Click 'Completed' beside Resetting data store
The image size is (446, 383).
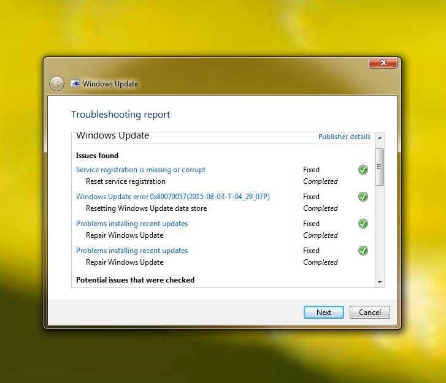(320, 208)
